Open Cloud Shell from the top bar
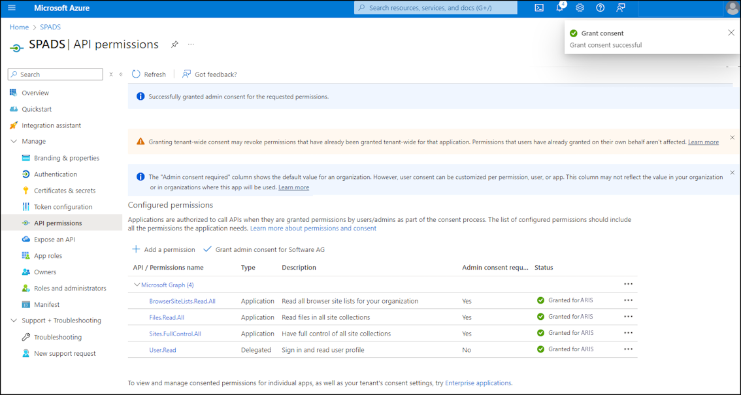The image size is (741, 395). coord(538,8)
